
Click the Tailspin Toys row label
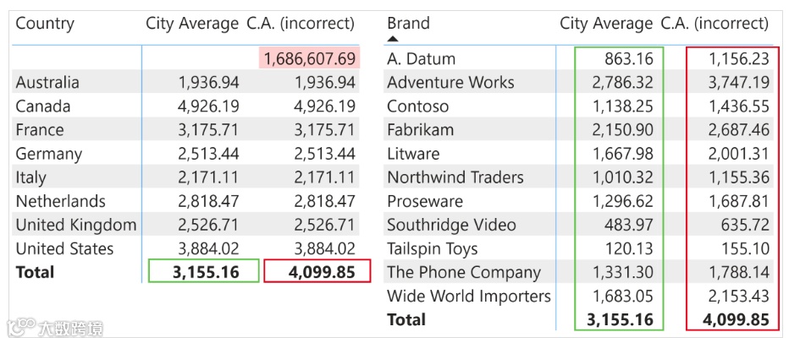pyautogui.click(x=433, y=248)
